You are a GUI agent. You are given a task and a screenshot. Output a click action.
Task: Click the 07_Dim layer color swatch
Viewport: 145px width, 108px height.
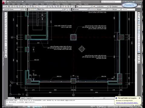(x=39, y=9)
